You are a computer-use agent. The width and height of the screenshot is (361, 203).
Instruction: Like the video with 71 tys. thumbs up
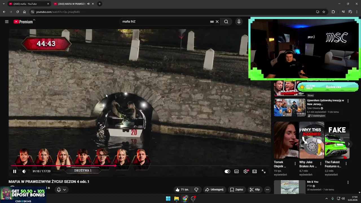(x=182, y=189)
